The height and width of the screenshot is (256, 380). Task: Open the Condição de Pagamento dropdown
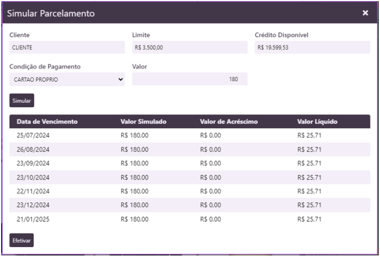[67, 80]
